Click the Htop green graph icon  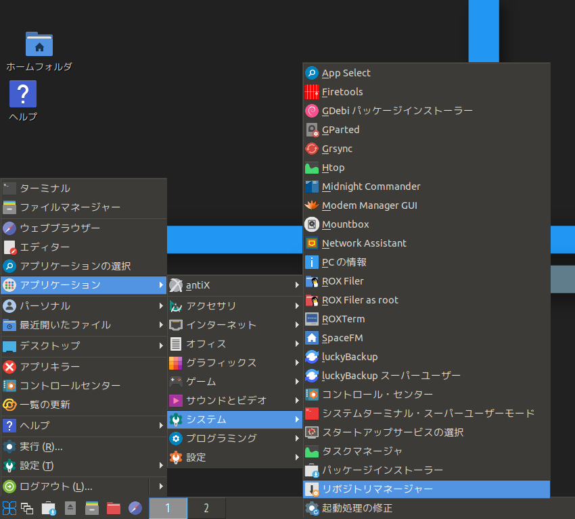[312, 168]
